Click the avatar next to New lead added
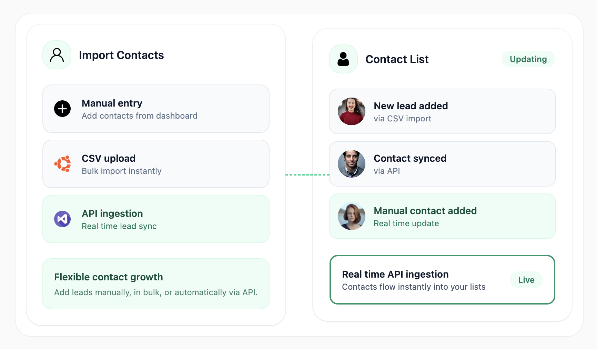This screenshot has width=597, height=349. [351, 111]
